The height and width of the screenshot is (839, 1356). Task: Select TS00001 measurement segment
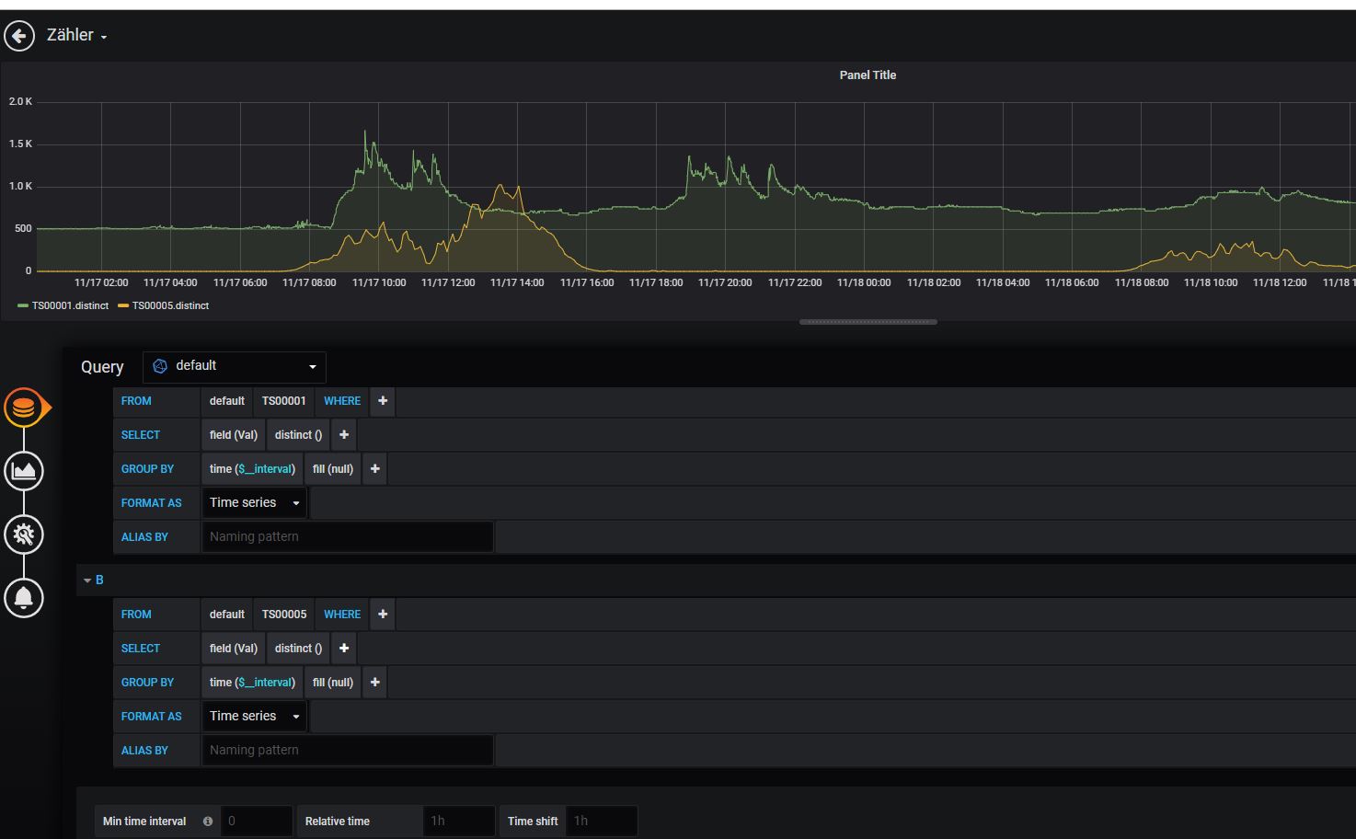coord(283,401)
